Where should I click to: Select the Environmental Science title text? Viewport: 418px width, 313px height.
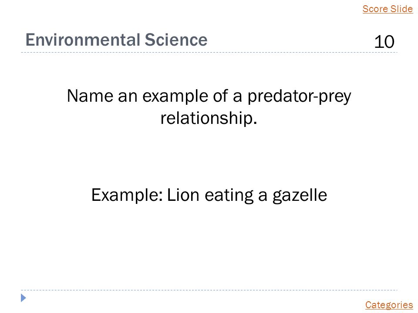click(x=116, y=40)
